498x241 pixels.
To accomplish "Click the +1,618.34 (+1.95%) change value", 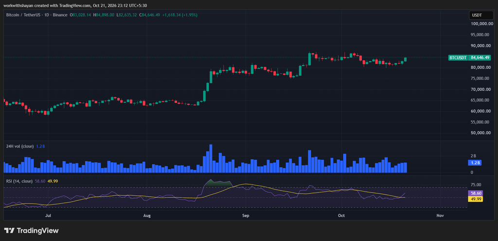I will [180, 15].
